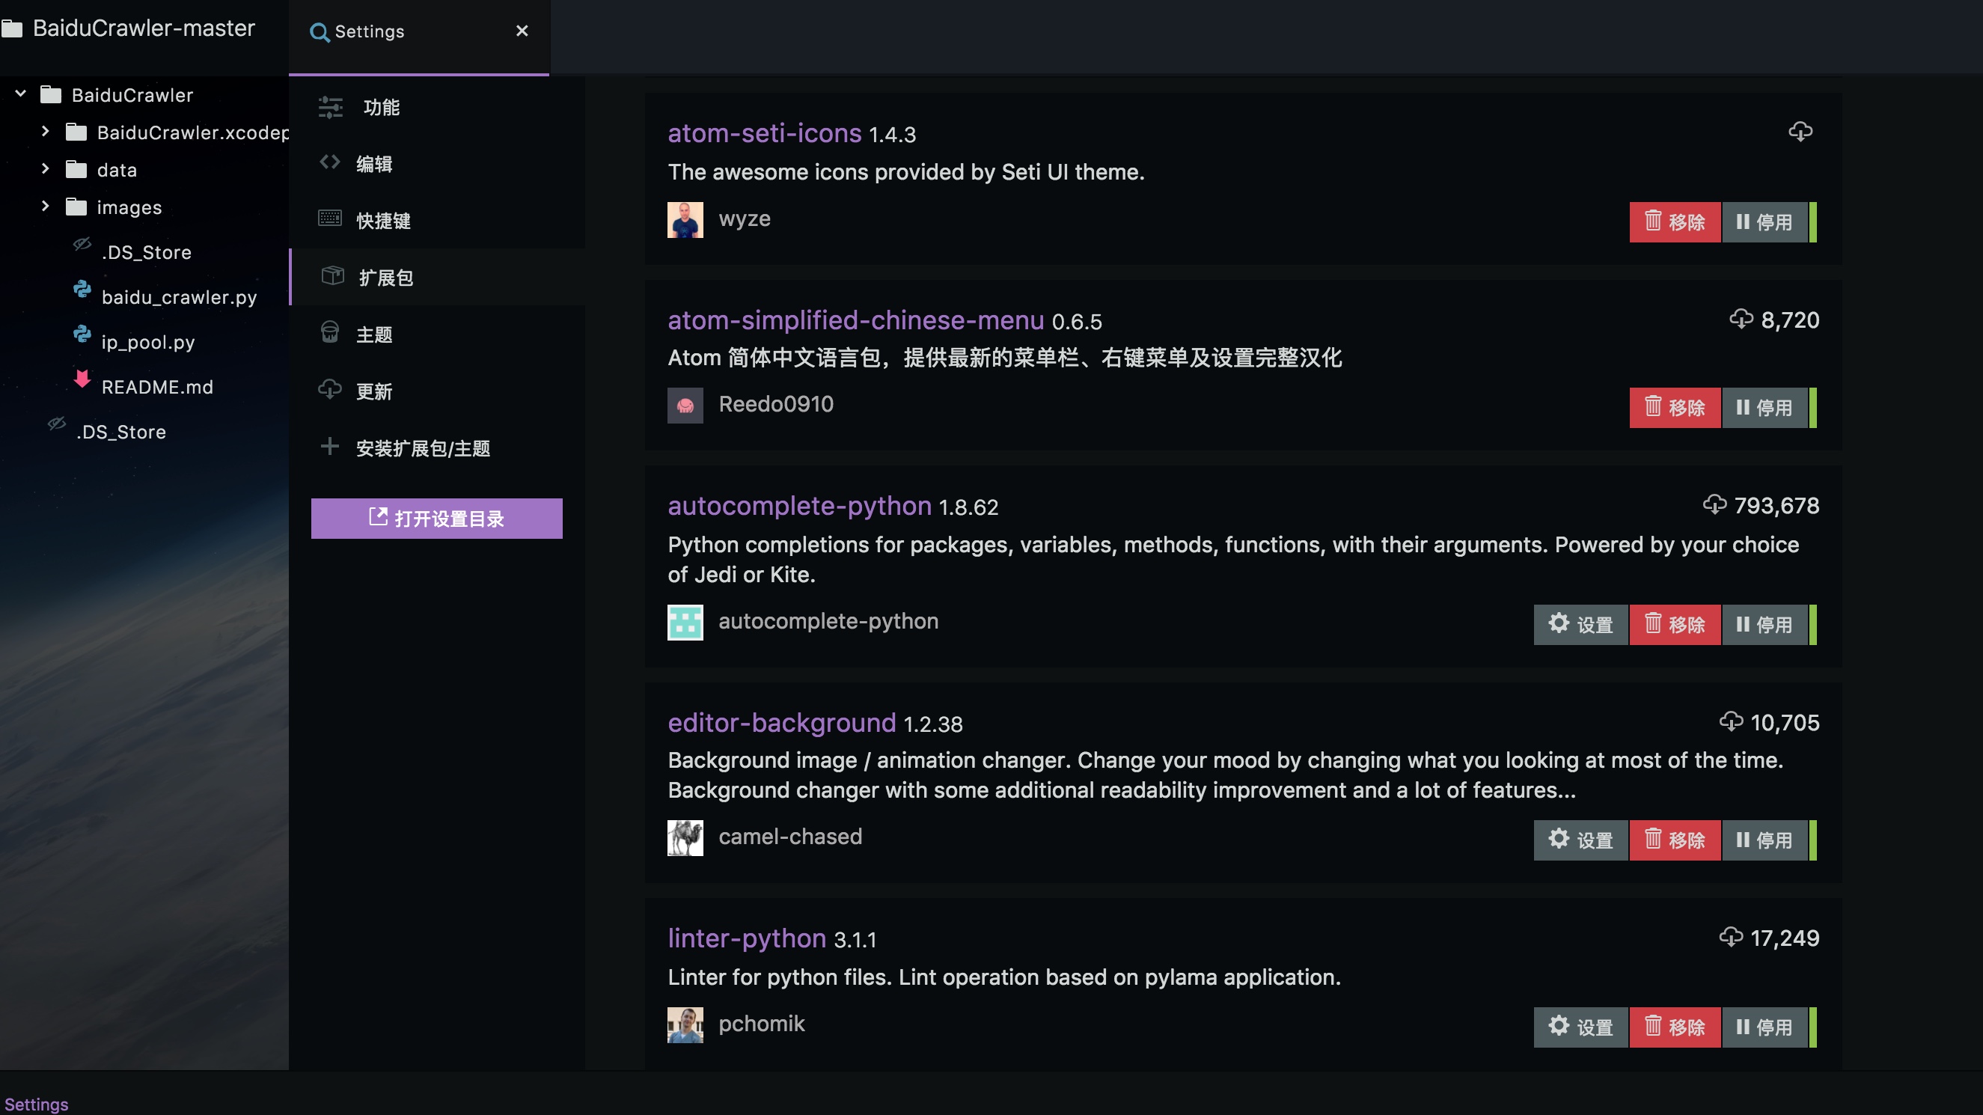Click the code brackets icon next to 编辑
This screenshot has width=1983, height=1115.
tap(330, 162)
